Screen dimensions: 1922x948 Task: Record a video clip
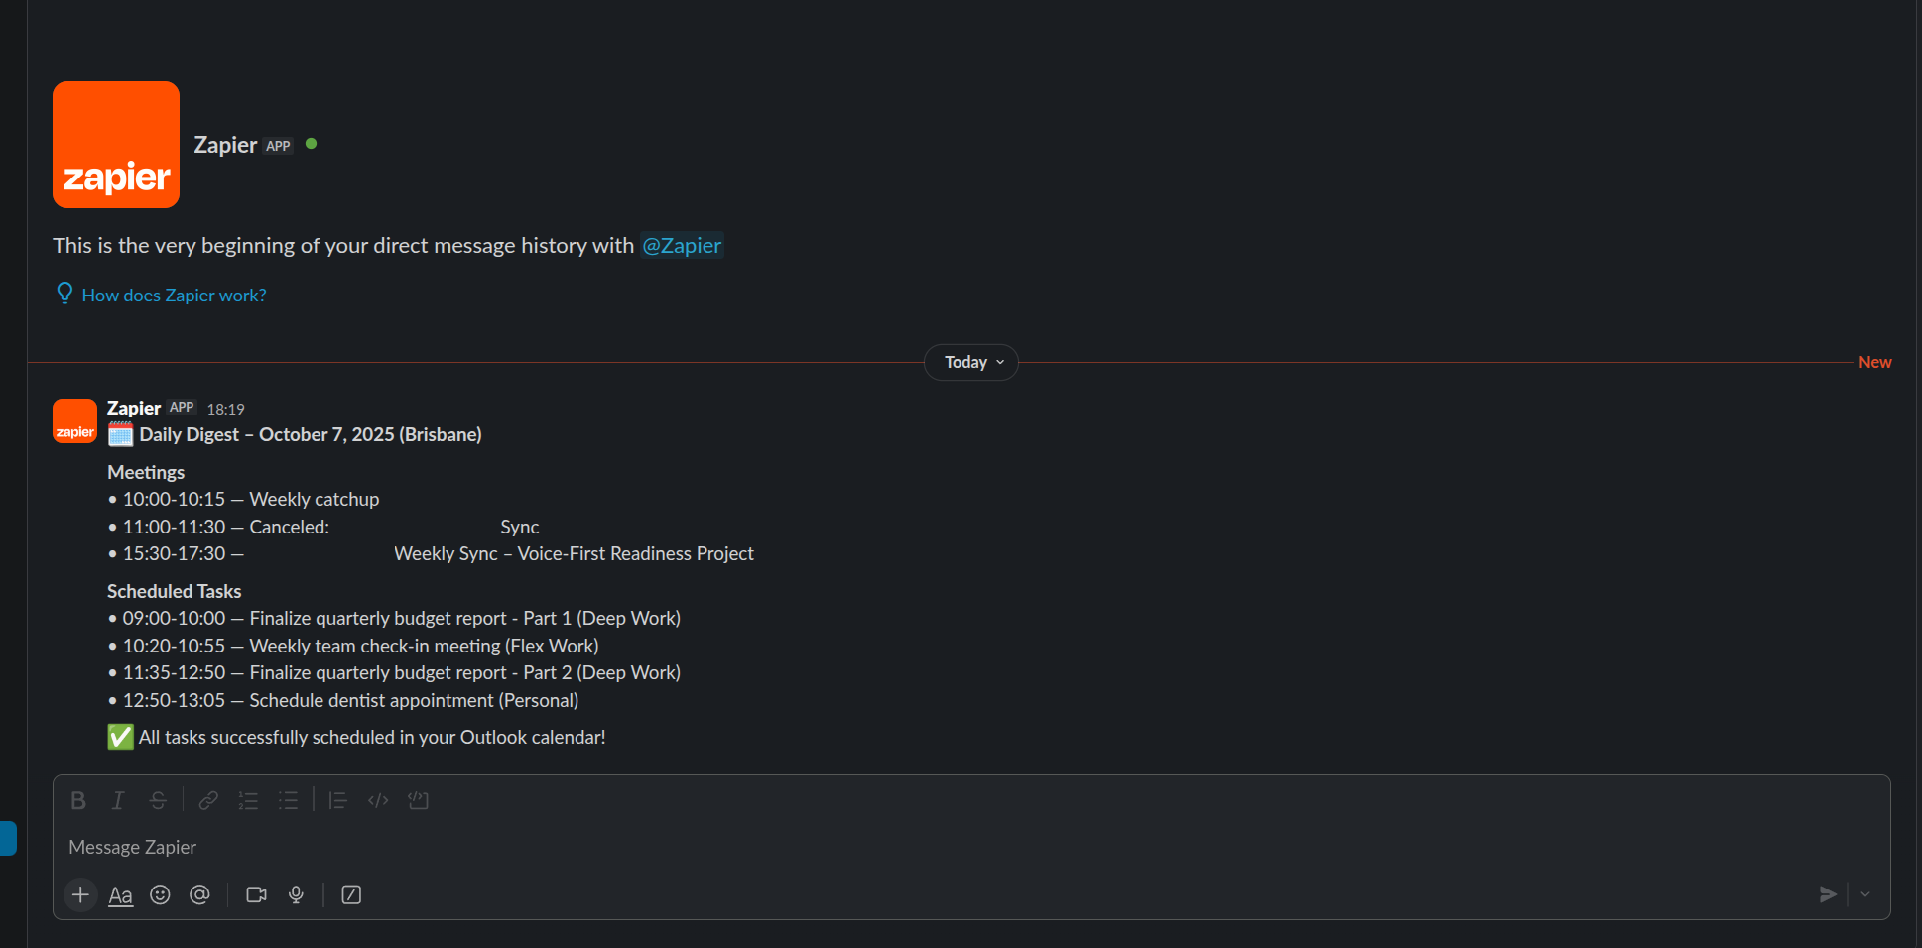click(256, 894)
